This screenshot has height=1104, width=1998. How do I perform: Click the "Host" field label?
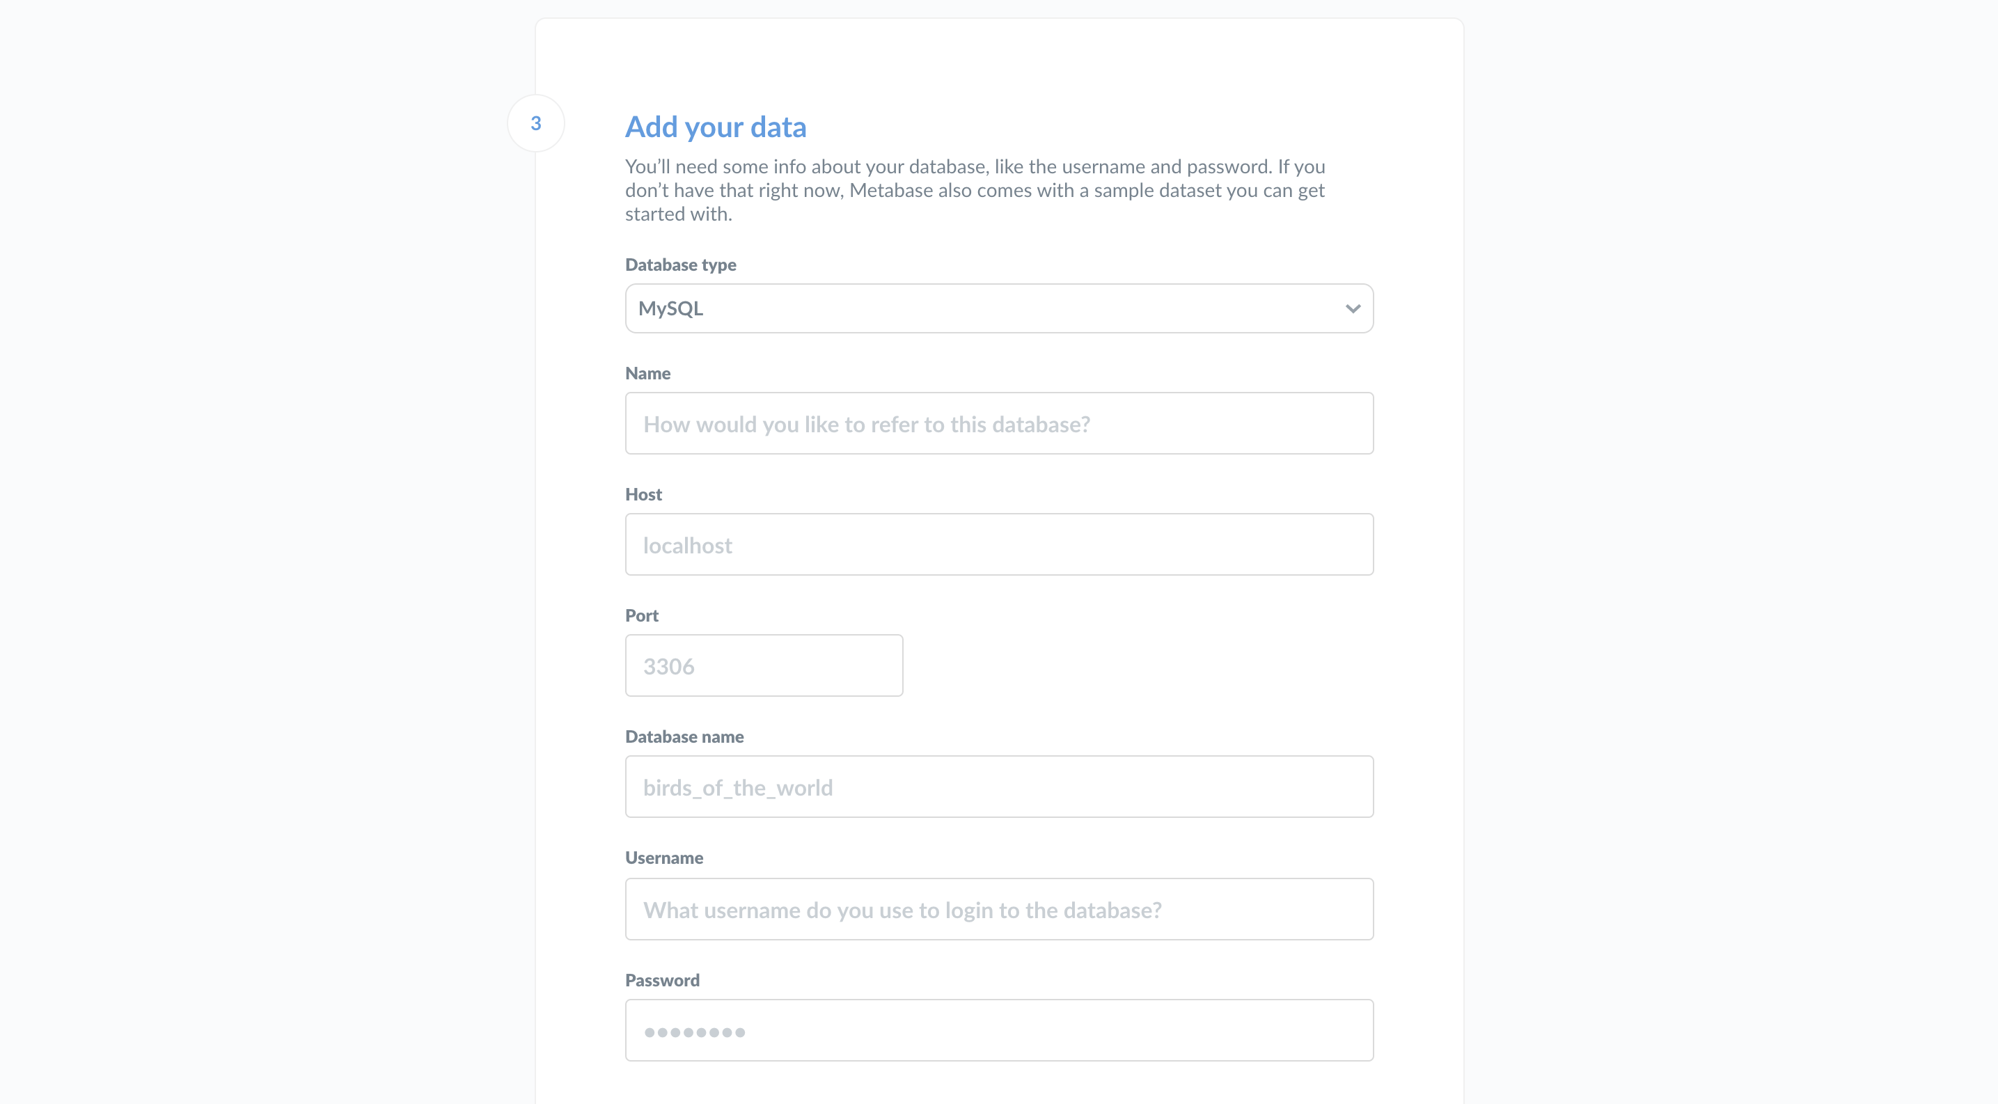[x=643, y=494]
